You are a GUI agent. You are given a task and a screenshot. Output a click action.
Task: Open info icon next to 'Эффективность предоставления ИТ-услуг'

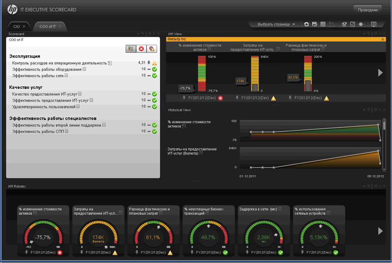click(91, 100)
